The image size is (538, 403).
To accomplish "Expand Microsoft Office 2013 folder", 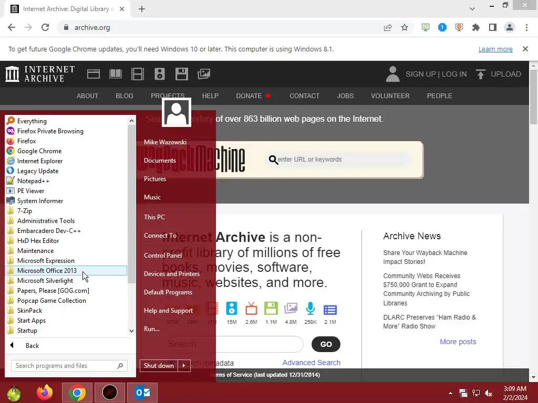I will tap(66, 270).
